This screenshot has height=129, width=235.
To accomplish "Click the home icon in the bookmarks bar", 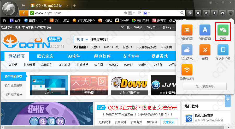I will (x=4, y=21).
